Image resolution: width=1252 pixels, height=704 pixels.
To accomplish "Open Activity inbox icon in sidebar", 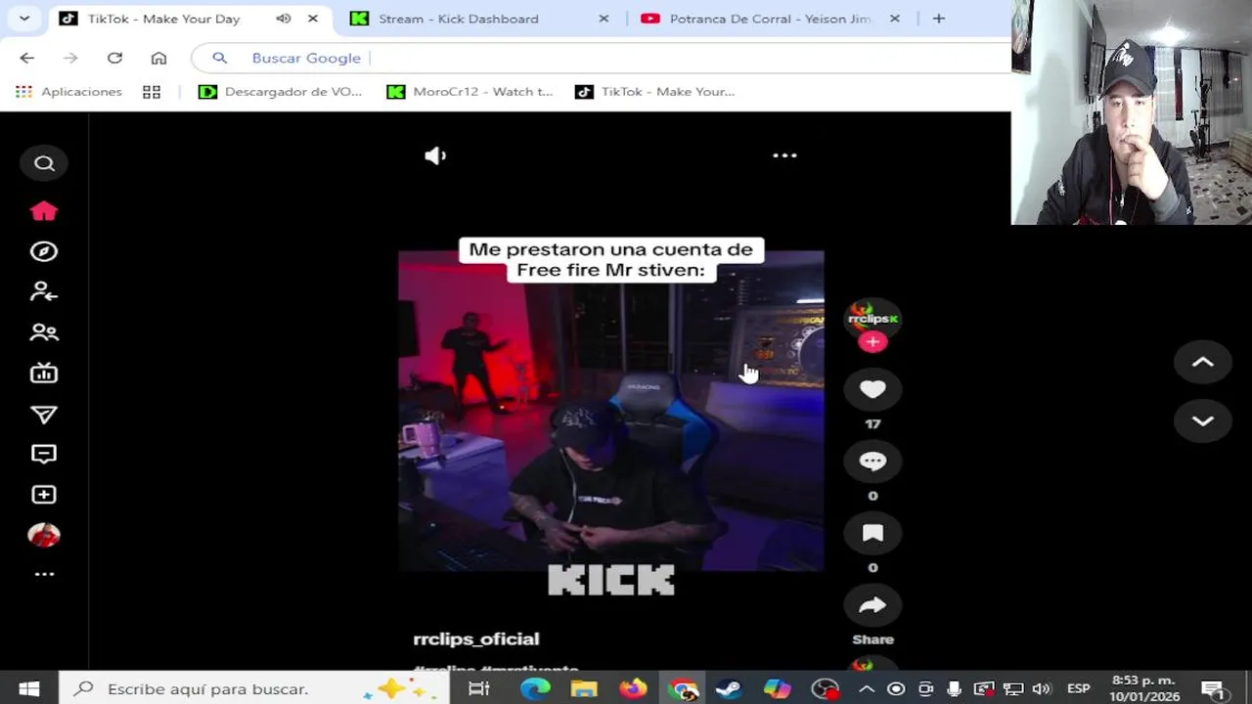I will (44, 455).
